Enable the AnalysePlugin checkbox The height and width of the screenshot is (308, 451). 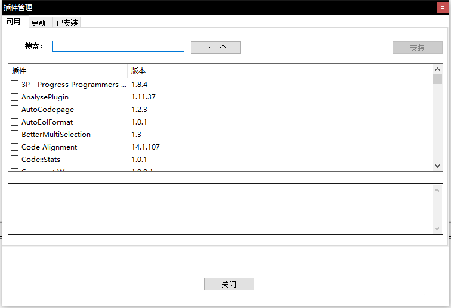click(x=15, y=97)
